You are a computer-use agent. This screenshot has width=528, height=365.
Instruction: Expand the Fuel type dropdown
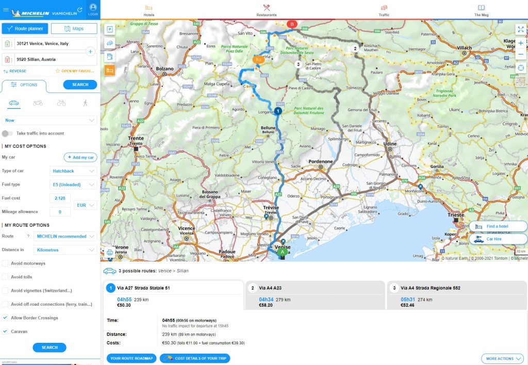[x=73, y=185]
